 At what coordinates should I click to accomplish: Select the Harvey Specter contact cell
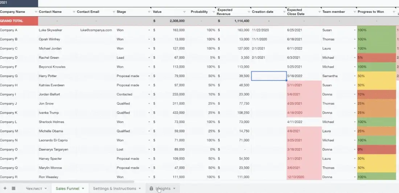(x=57, y=159)
